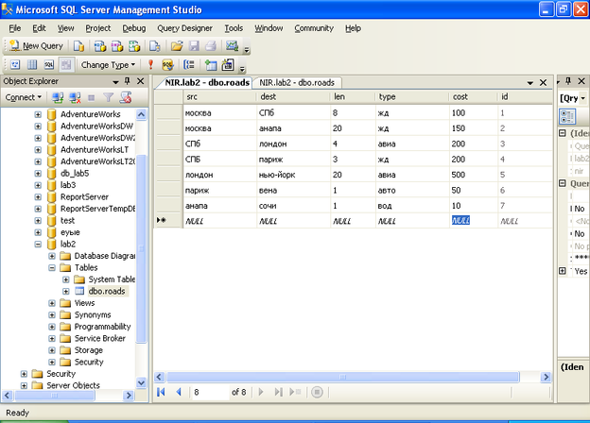Toggle the Results pane button
The image size is (590, 423).
pos(65,64)
